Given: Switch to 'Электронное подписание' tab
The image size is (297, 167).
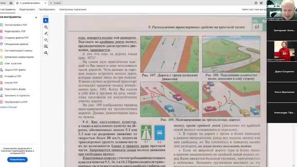Looking at the screenshot, I should 73,9.
